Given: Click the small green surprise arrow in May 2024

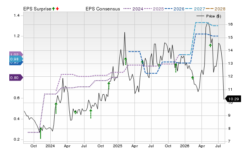Looking at the screenshot, I should click(x=76, y=112).
